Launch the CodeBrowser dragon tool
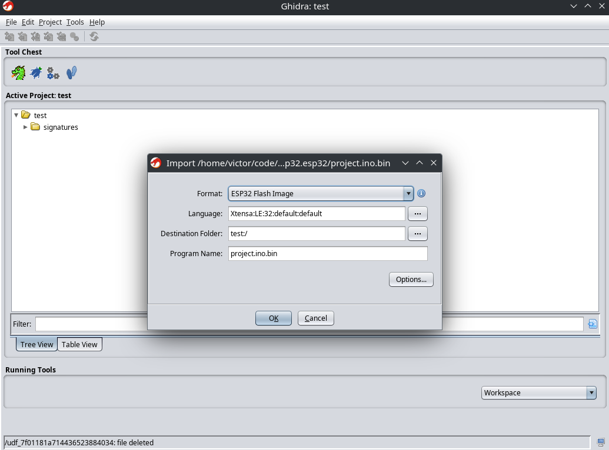The width and height of the screenshot is (609, 450). coord(19,73)
